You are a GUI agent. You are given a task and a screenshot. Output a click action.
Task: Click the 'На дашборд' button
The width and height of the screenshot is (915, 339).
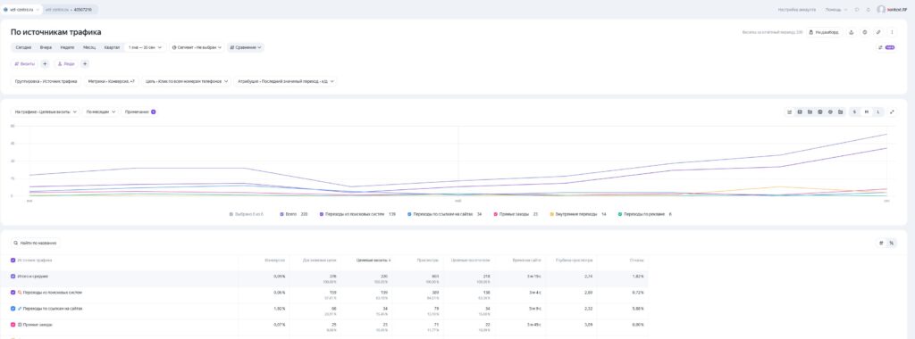tap(825, 33)
